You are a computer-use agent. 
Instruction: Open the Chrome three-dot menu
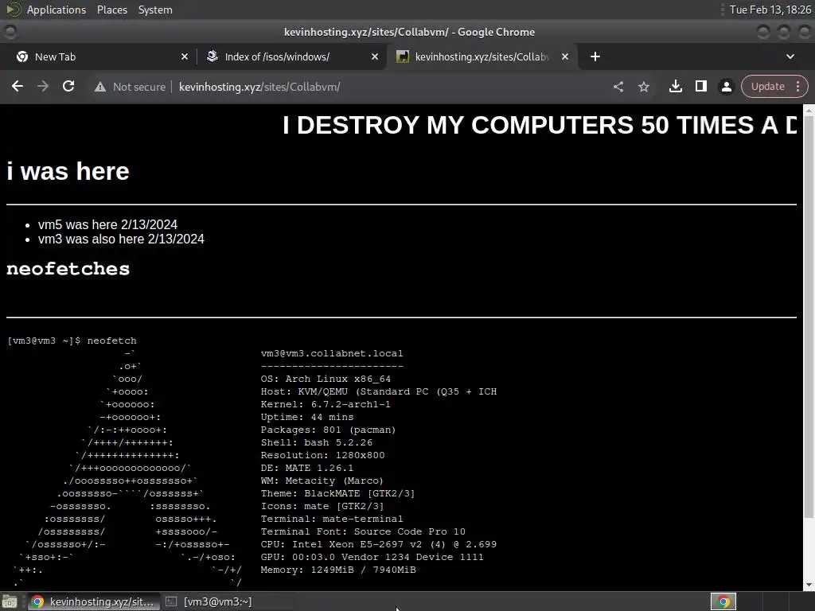[x=797, y=87]
